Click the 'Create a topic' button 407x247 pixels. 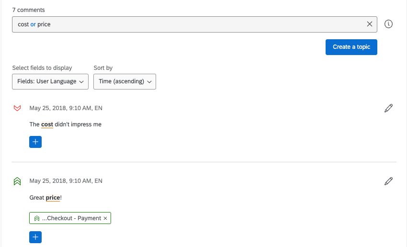(351, 47)
